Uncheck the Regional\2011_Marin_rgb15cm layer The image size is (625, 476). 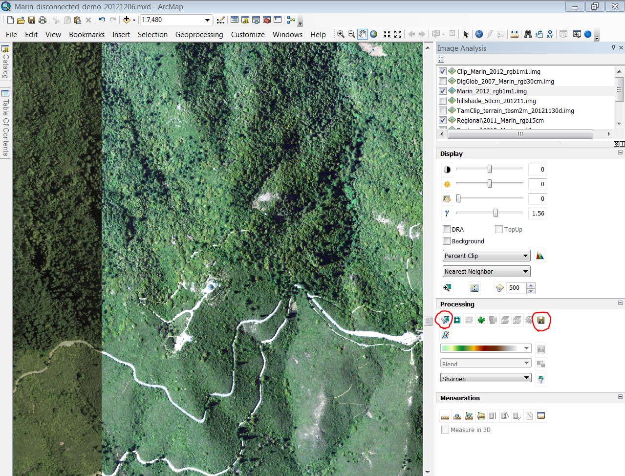point(443,120)
